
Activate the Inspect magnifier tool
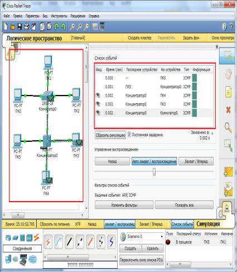228,128
